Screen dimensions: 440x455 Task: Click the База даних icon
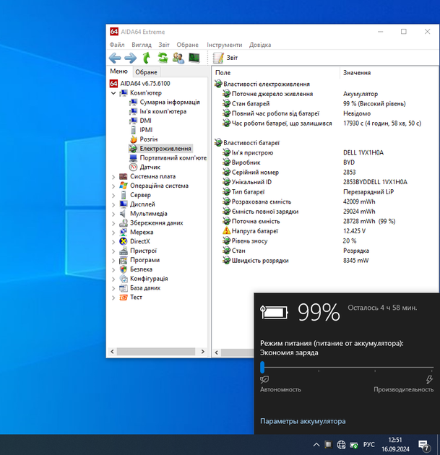pos(124,288)
